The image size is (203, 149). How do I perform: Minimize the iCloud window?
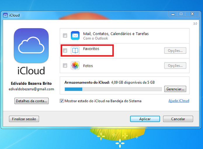point(173,14)
